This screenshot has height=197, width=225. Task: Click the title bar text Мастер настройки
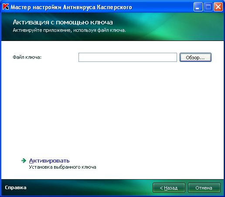(36, 7)
